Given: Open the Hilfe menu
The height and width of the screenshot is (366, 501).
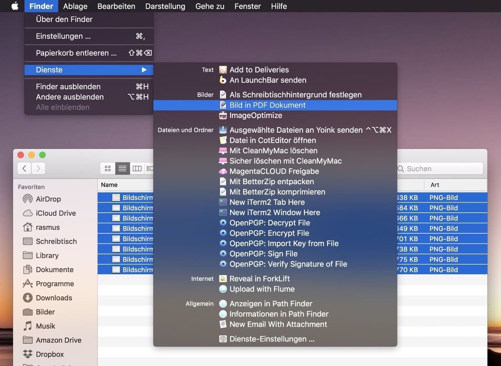Looking at the screenshot, I should click(279, 6).
